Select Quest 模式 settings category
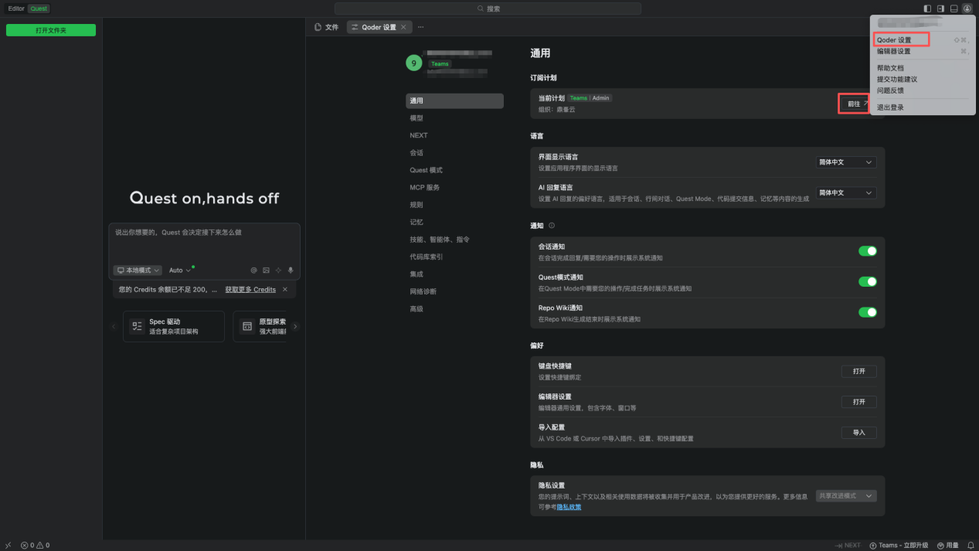 tap(454, 170)
